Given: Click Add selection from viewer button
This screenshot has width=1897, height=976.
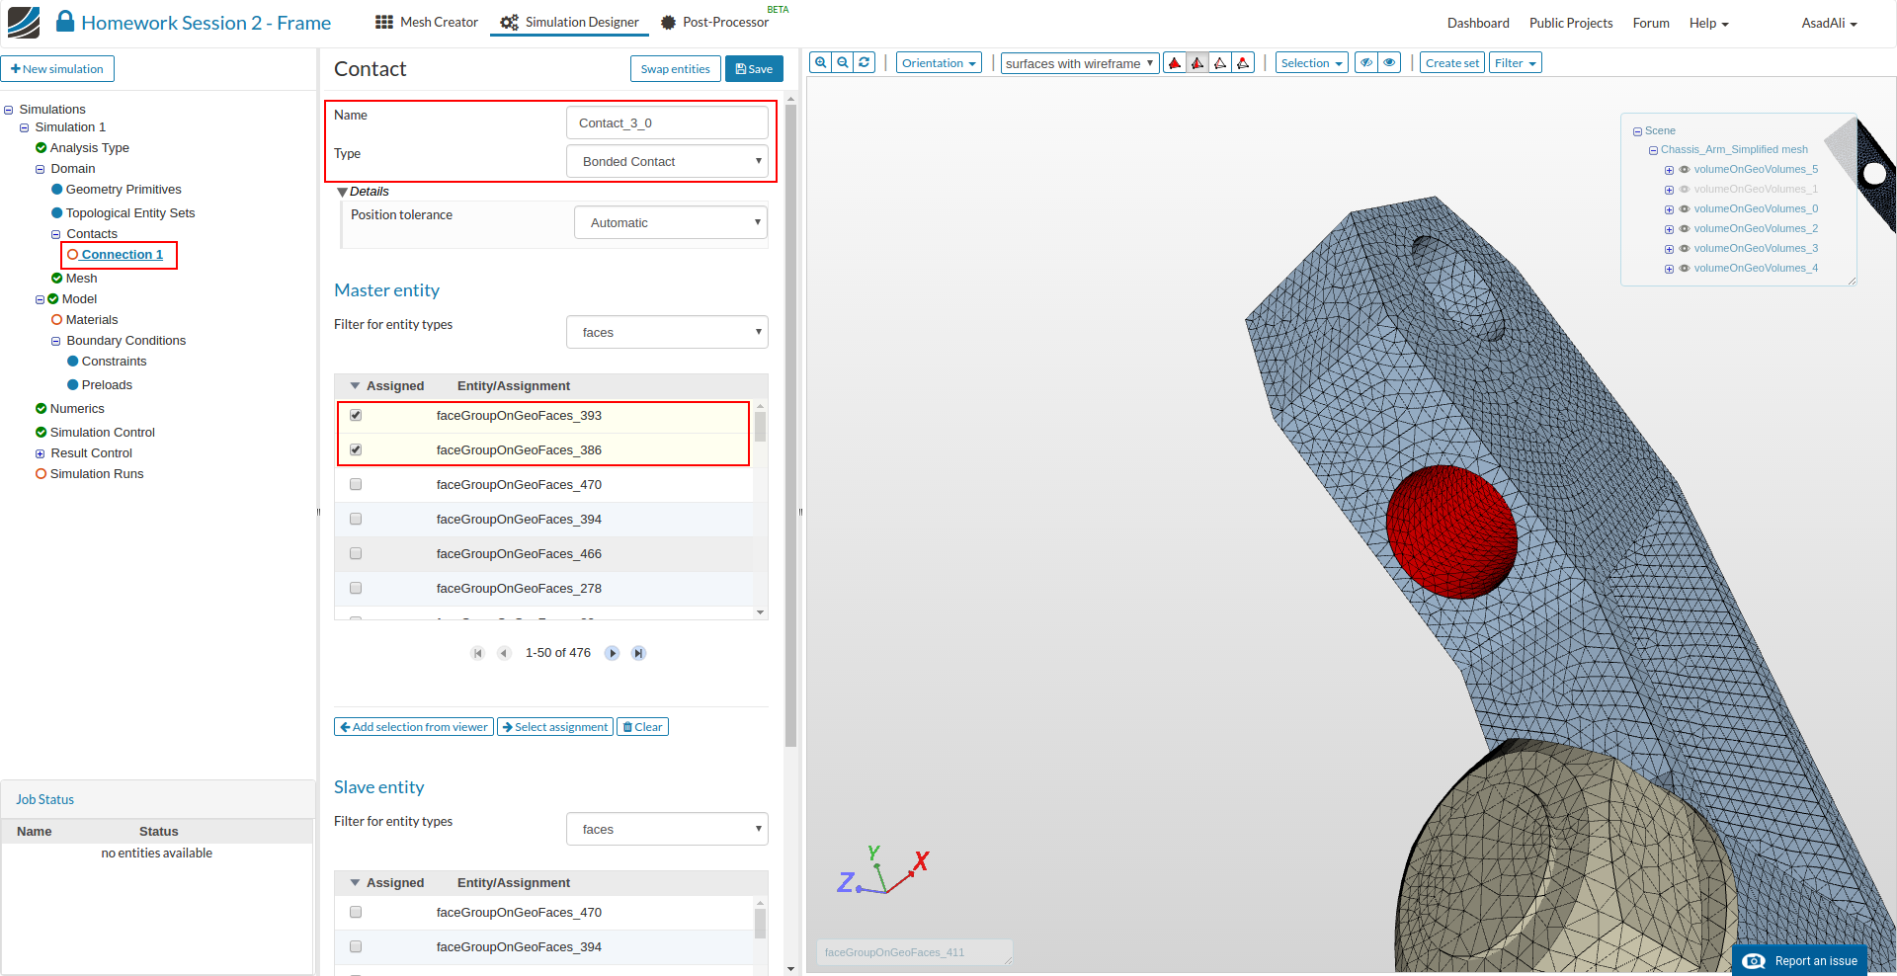Looking at the screenshot, I should [414, 727].
